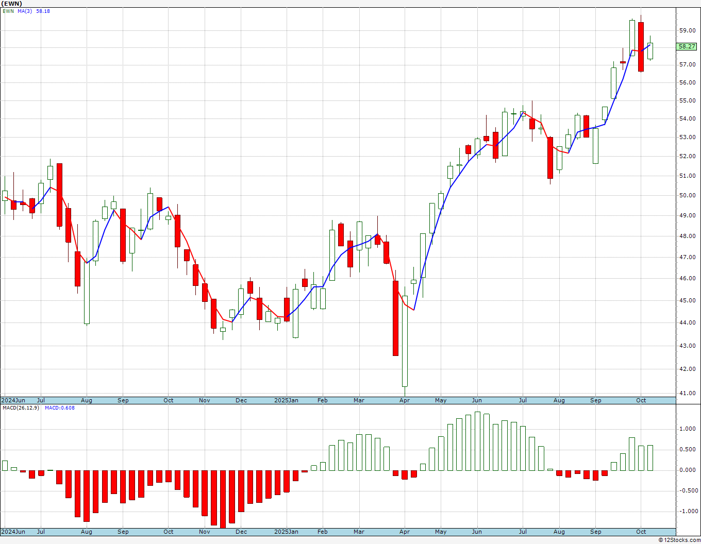This screenshot has height=544, width=701.
Task: Click the 45.00 price axis label
Action: pos(688,301)
